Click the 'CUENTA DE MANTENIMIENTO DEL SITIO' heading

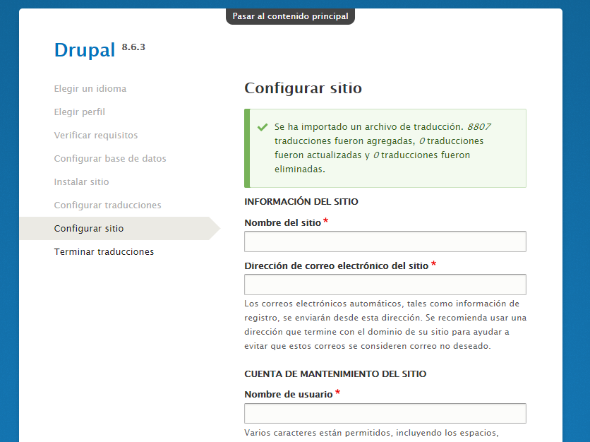(x=335, y=374)
